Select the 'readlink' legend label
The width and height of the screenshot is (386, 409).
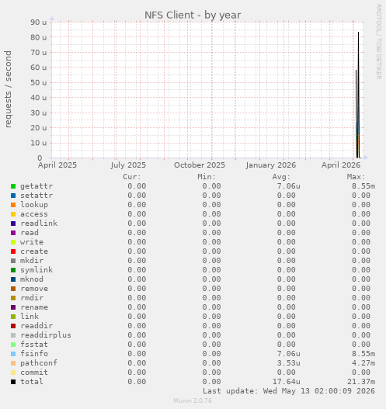click(x=39, y=224)
